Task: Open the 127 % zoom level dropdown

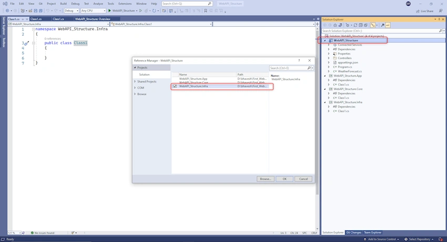Action: coord(14,233)
